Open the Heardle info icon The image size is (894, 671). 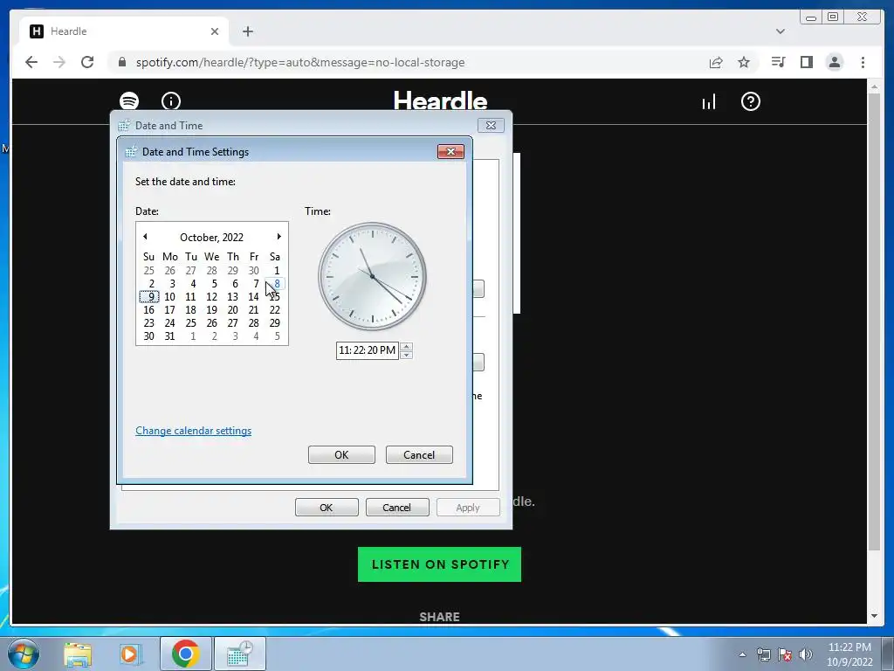[x=171, y=101]
